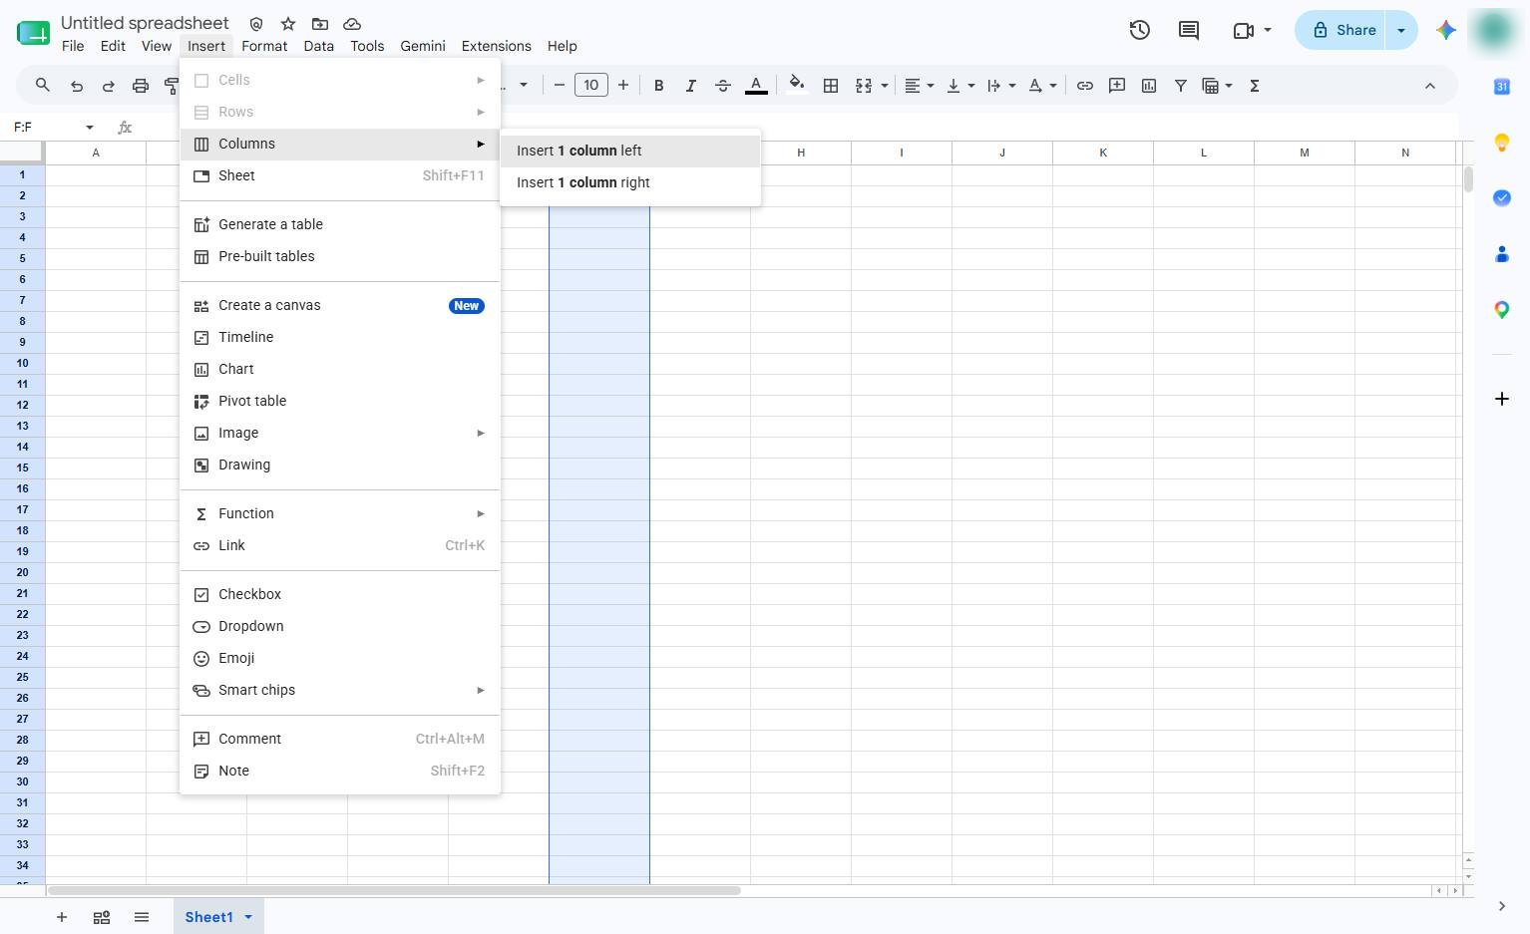Increase font size with plus button
Screen dimensions: 1530x934
click(623, 86)
